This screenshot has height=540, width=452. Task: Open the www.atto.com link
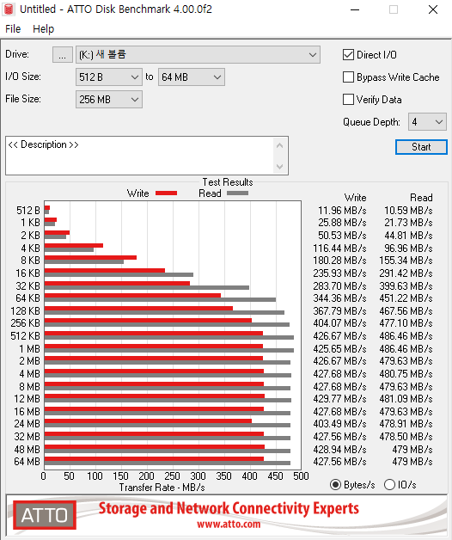[229, 525]
